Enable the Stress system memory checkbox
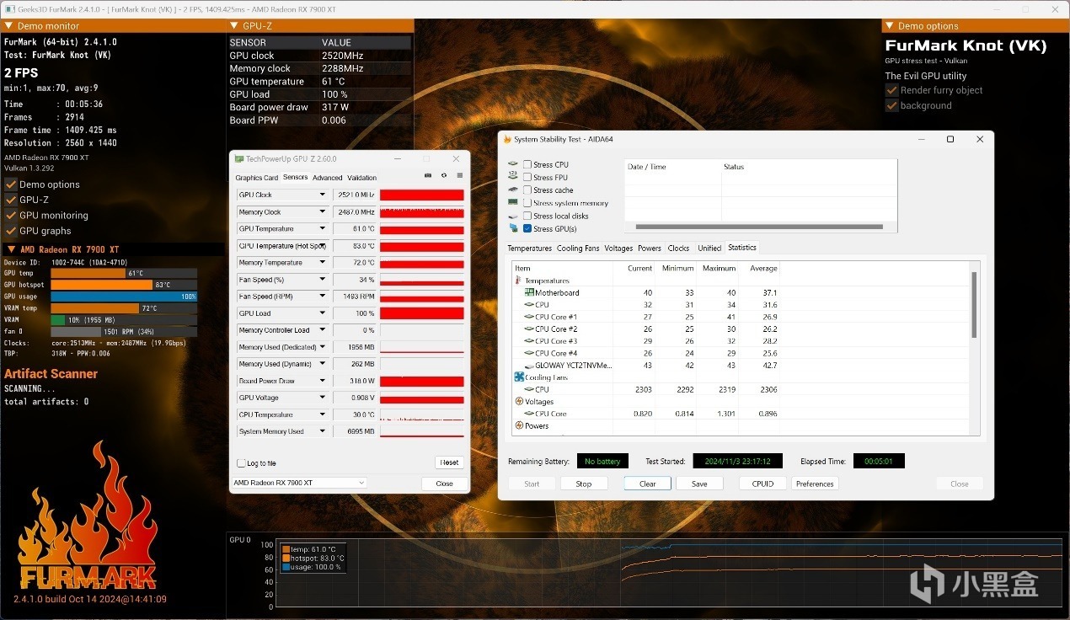 (527, 202)
